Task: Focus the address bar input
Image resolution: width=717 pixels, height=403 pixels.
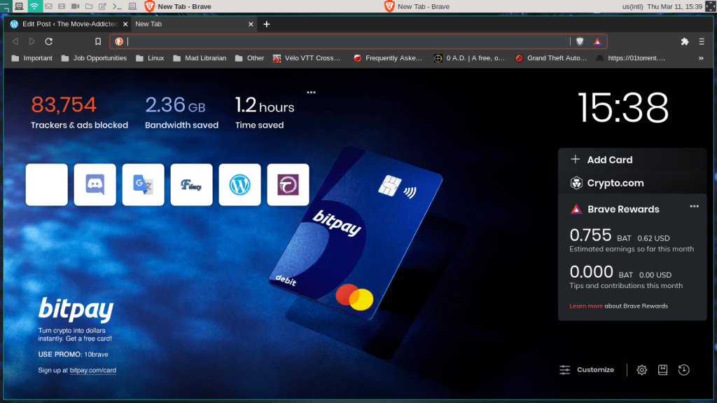Action: pos(347,41)
